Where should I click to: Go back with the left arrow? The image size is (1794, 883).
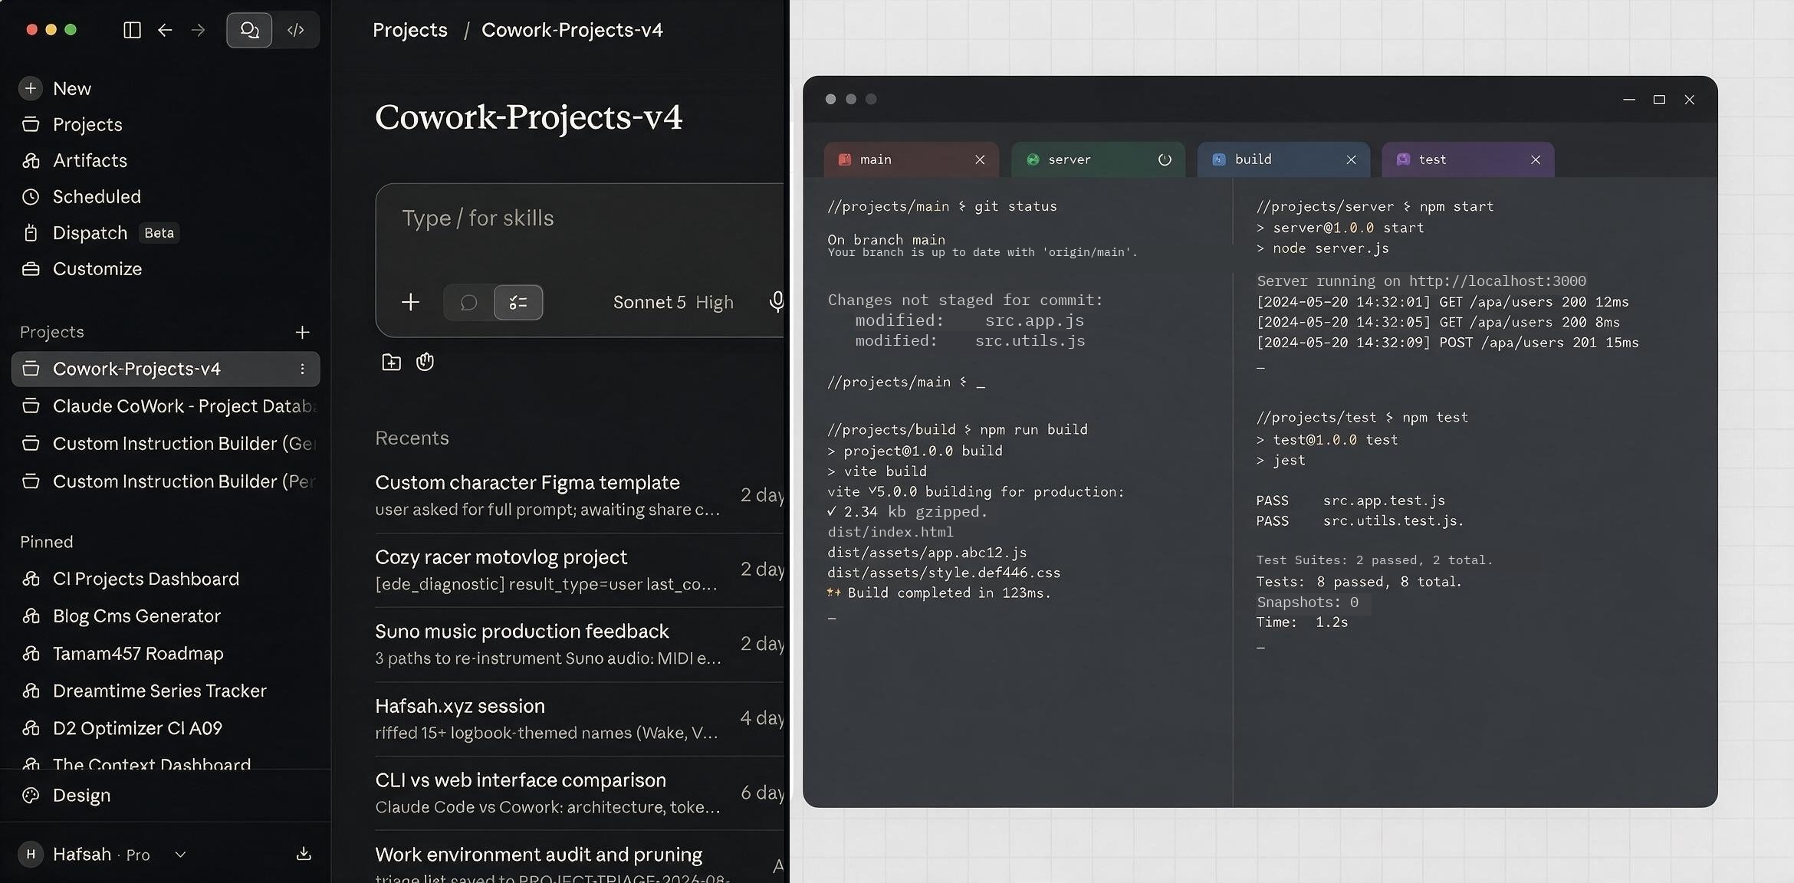click(x=165, y=30)
